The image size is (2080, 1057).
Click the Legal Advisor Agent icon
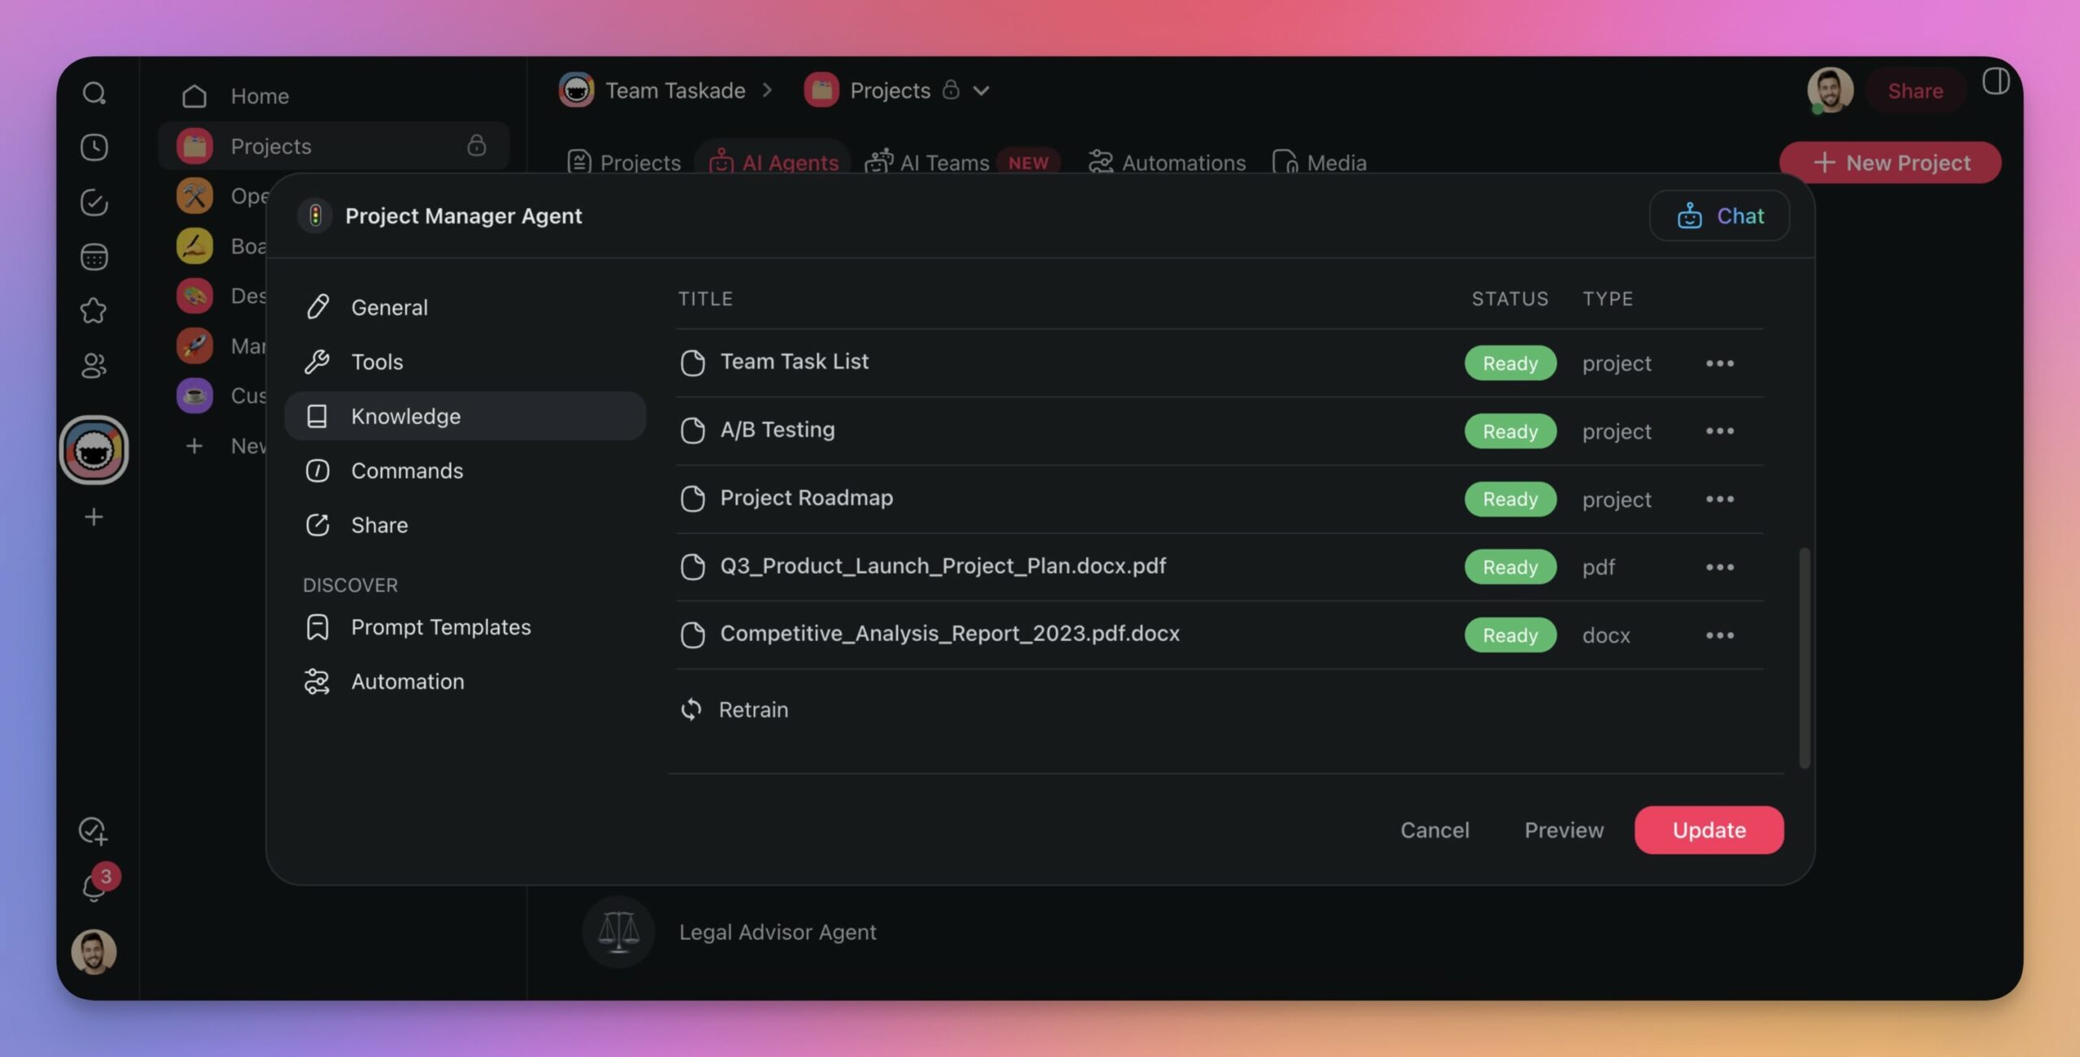(619, 932)
